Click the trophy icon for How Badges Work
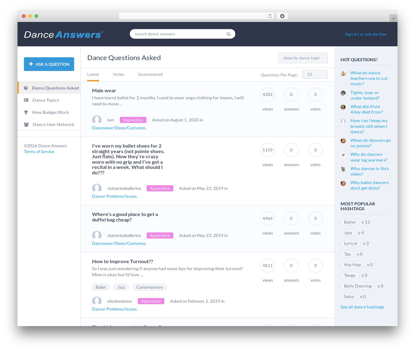Screen dimensions: 415x351 point(26,112)
